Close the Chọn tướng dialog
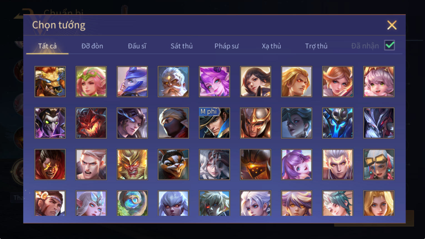This screenshot has height=239, width=425. pos(392,25)
